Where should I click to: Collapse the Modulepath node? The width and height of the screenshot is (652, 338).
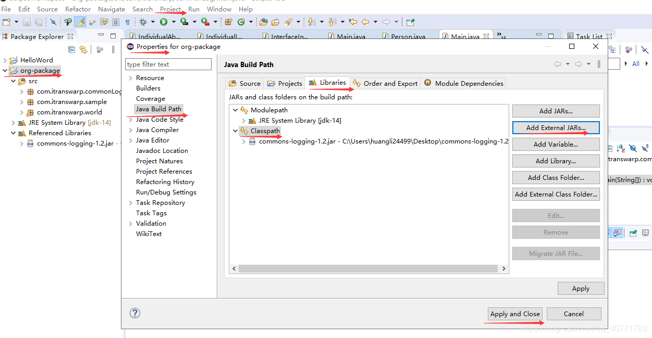pos(235,110)
